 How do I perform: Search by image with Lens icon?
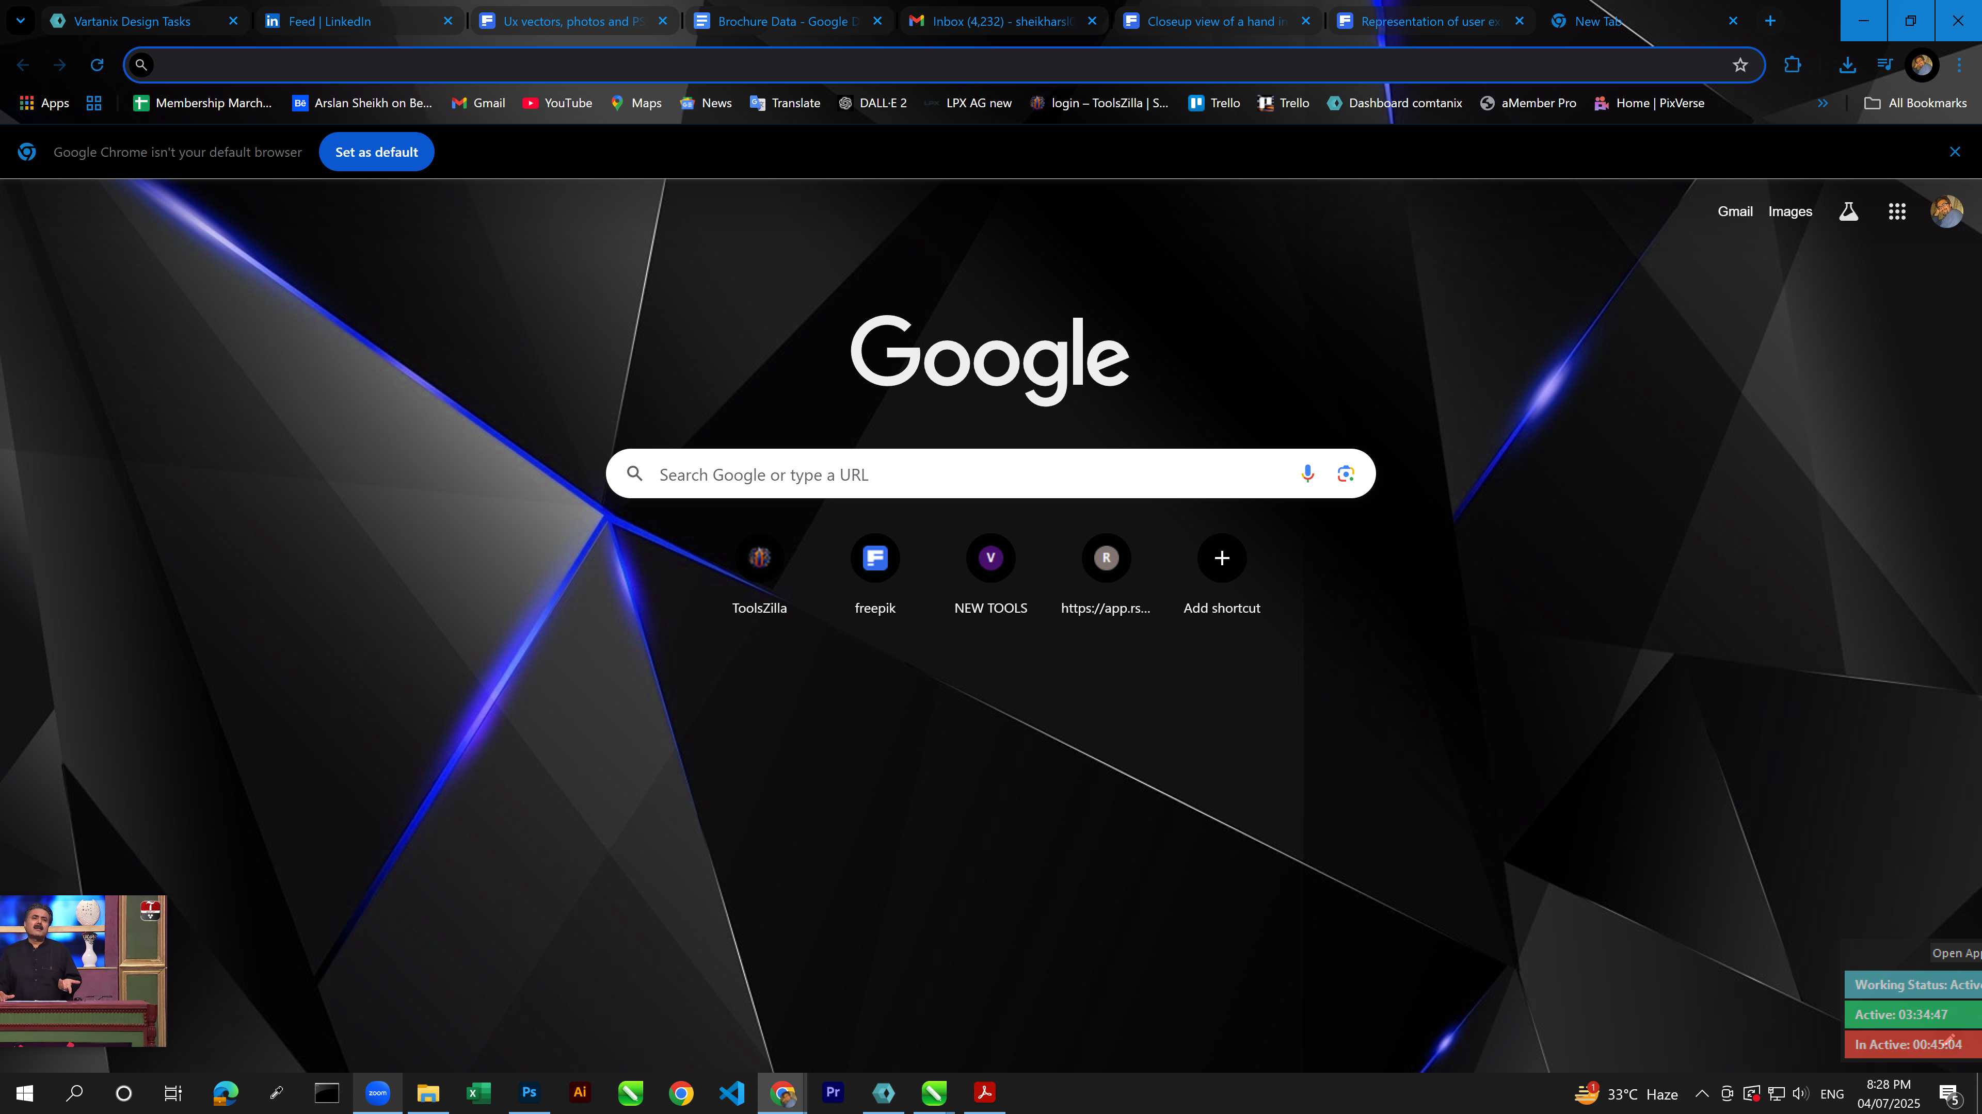[1346, 473]
